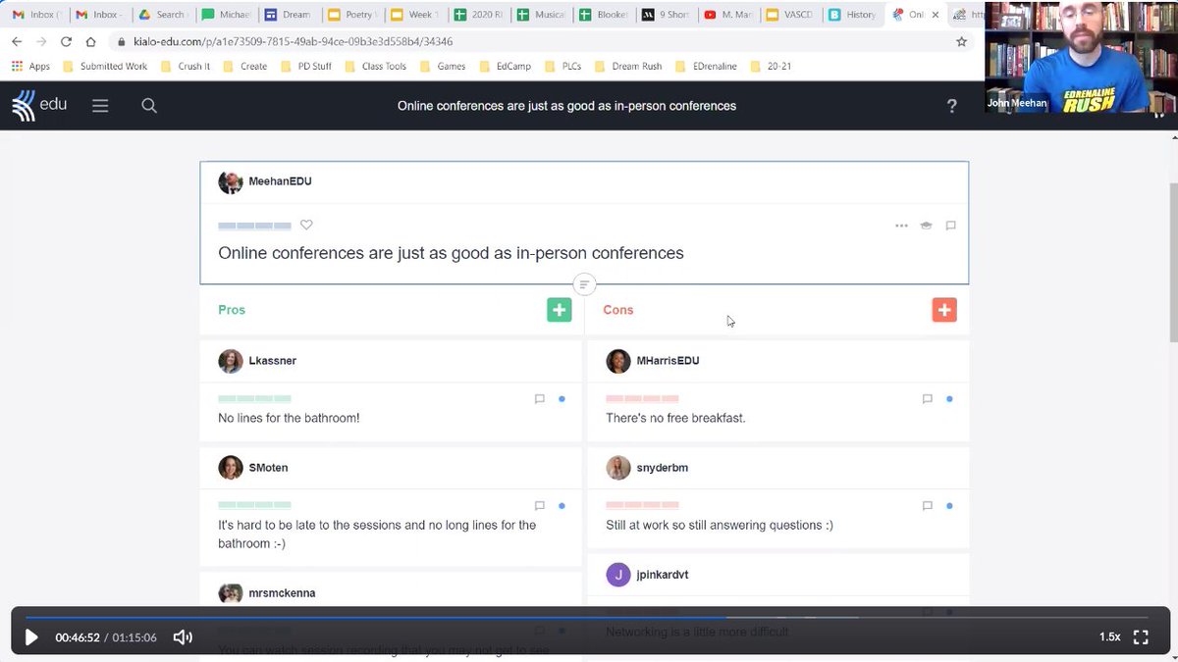Click the sort filter circle below thesis
1178x662 pixels.
click(584, 284)
